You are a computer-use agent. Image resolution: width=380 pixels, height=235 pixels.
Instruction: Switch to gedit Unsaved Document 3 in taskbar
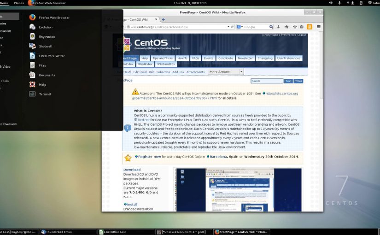(x=184, y=232)
